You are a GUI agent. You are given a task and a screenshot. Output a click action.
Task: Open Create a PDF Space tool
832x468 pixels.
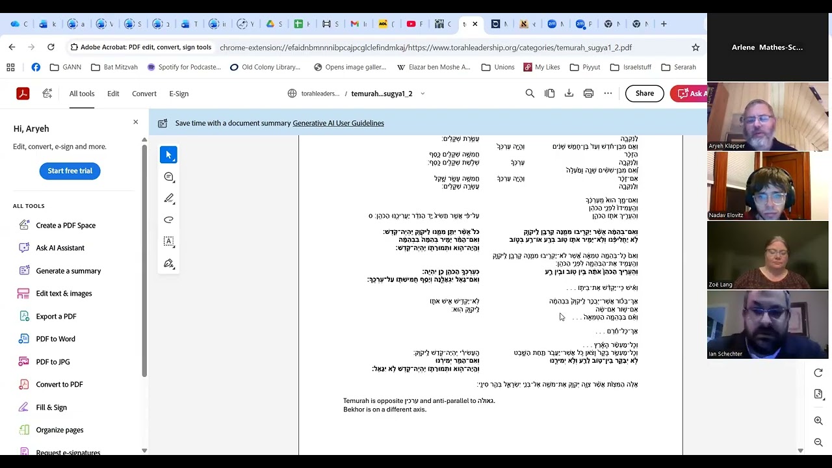pos(66,226)
